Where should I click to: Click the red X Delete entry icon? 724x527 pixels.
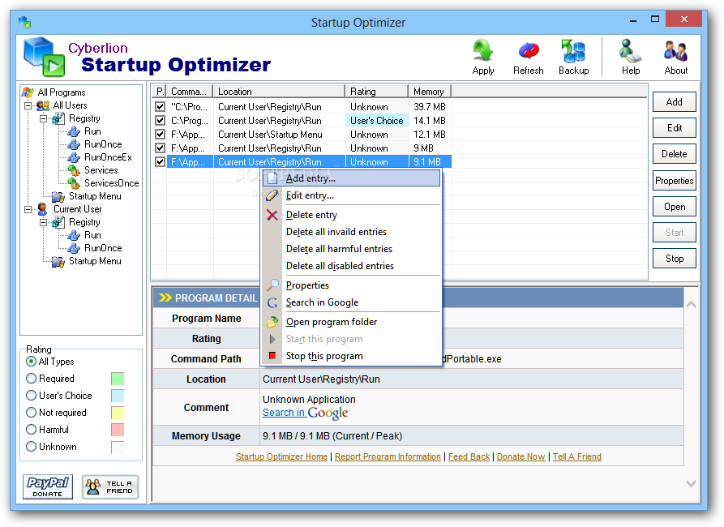272,215
